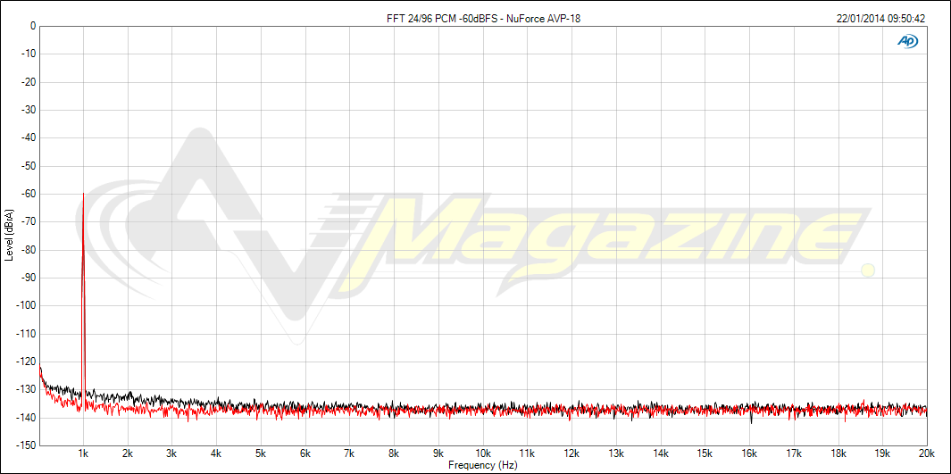Click the '-120' level axis label
Viewport: 951px width, 474px height.
[27, 362]
